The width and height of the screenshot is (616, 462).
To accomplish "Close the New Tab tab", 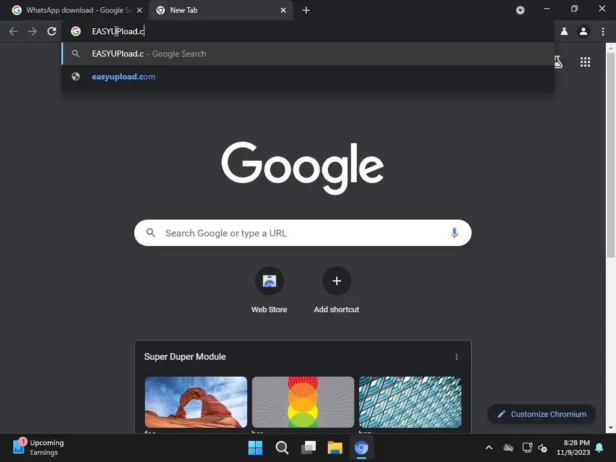I will click(x=283, y=10).
